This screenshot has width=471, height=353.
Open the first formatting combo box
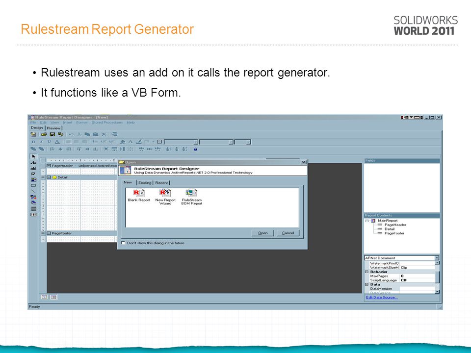(181, 142)
